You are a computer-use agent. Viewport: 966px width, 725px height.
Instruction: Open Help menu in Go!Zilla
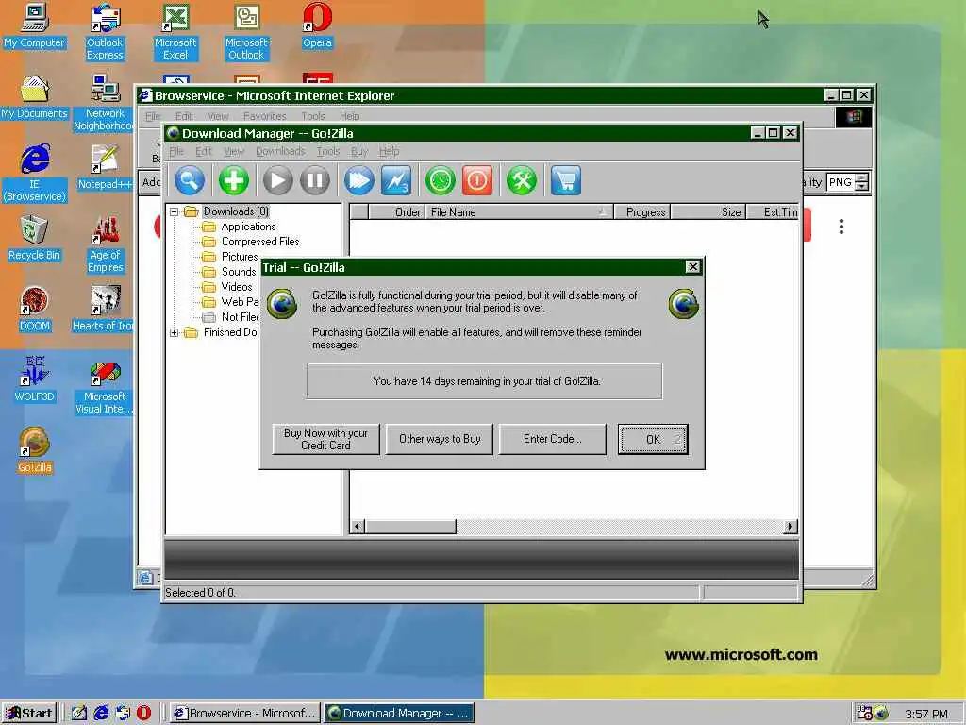coord(389,152)
